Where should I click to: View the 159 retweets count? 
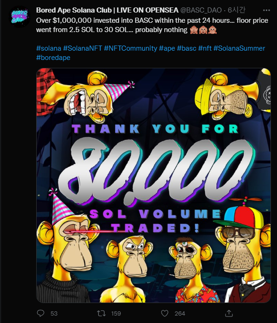116,314
